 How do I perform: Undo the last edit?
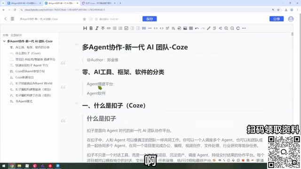tap(197, 28)
